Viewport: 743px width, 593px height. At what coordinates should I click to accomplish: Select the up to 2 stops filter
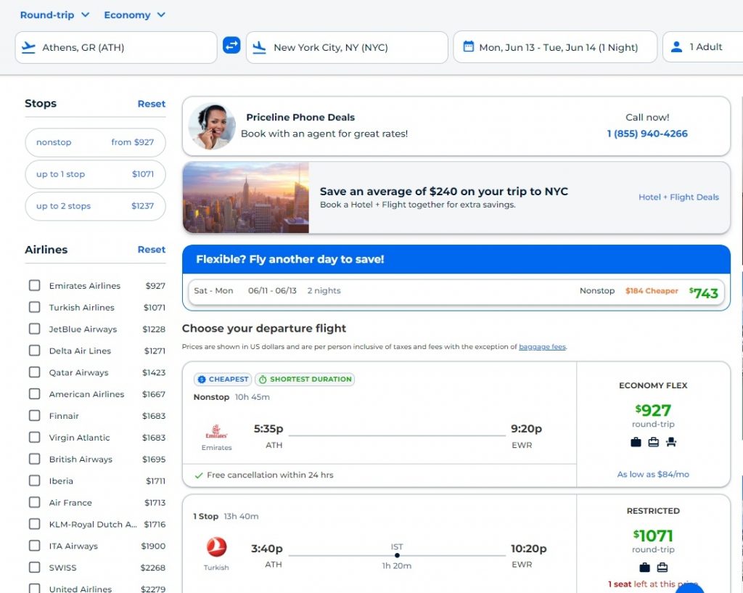point(95,205)
